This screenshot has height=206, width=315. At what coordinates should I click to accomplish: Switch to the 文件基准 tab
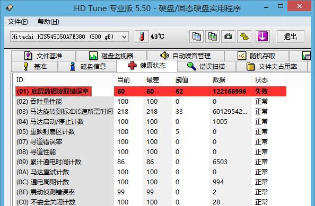point(43,56)
